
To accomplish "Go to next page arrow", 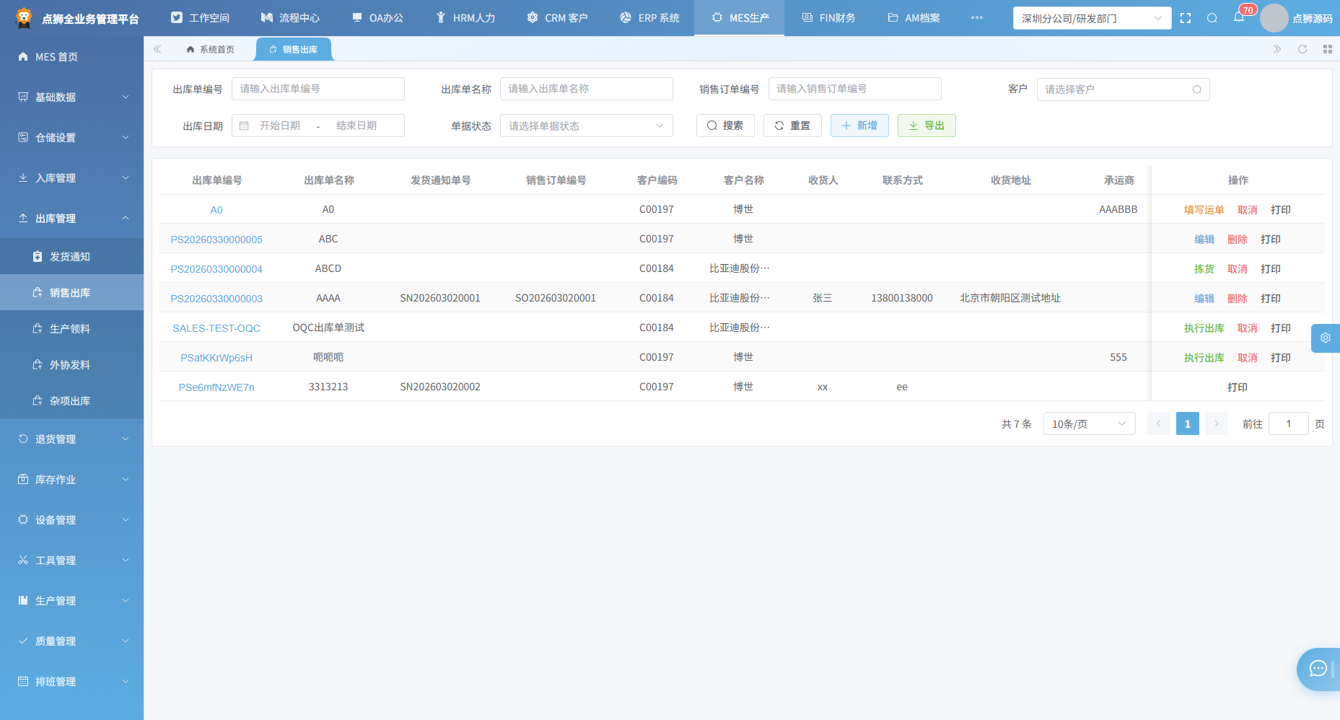I will click(x=1216, y=423).
